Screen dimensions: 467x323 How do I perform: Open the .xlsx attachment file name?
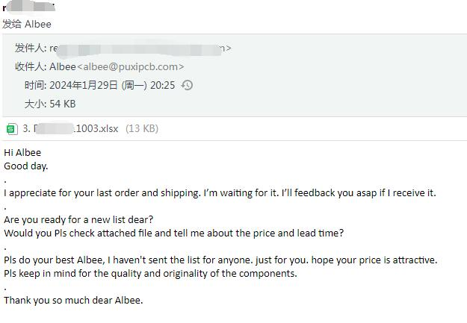pos(71,128)
